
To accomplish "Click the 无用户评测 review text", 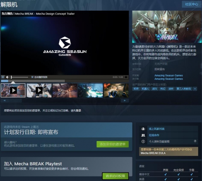I will pos(161,64).
